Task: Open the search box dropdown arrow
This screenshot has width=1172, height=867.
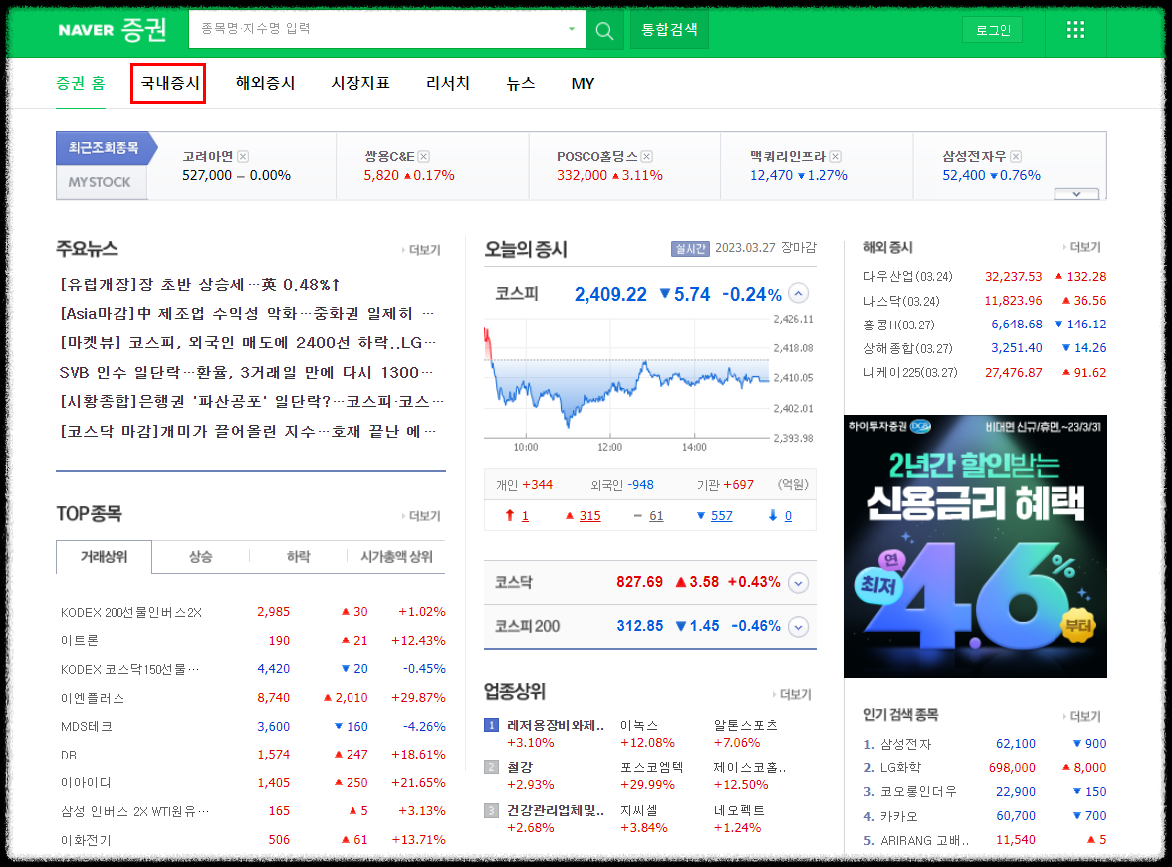Action: coord(571,29)
